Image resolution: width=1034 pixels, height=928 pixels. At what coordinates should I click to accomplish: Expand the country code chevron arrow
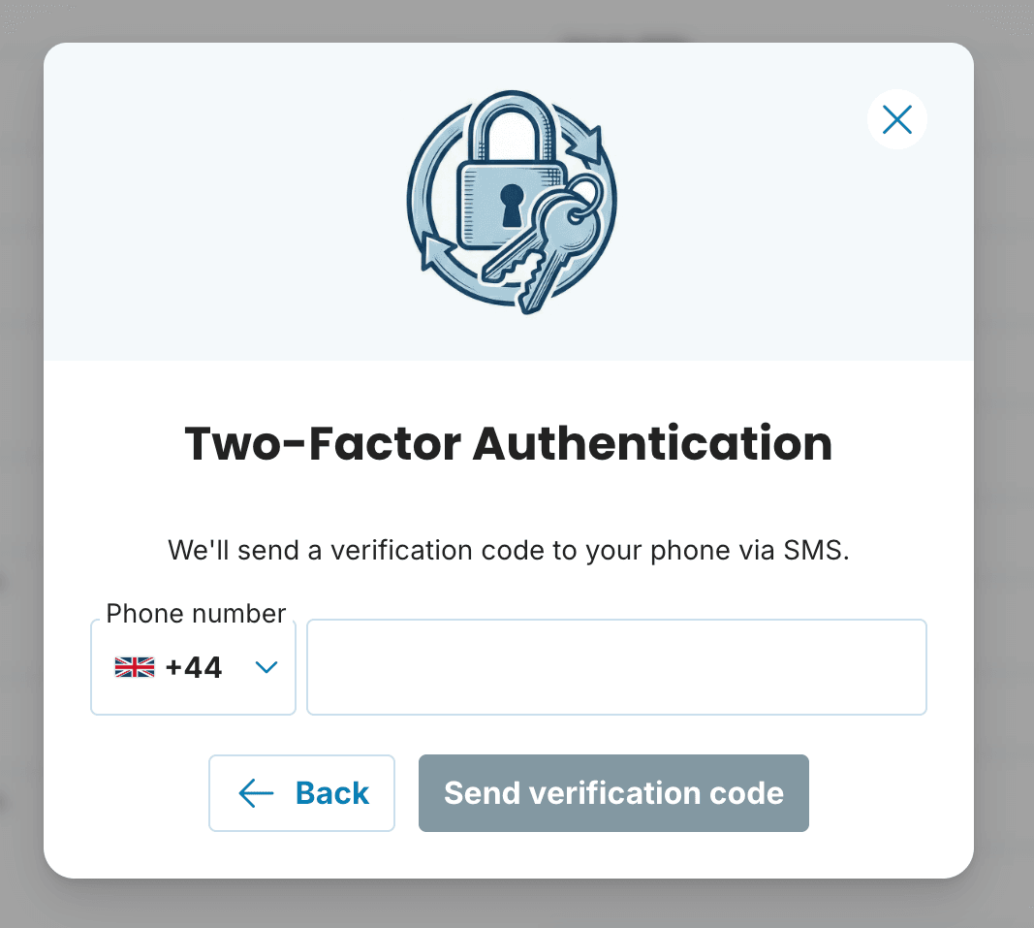(x=266, y=667)
